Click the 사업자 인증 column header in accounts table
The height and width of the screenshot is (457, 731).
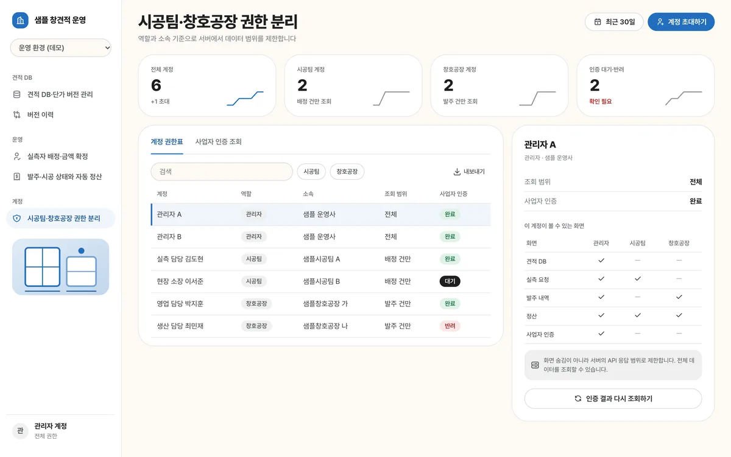(453, 194)
